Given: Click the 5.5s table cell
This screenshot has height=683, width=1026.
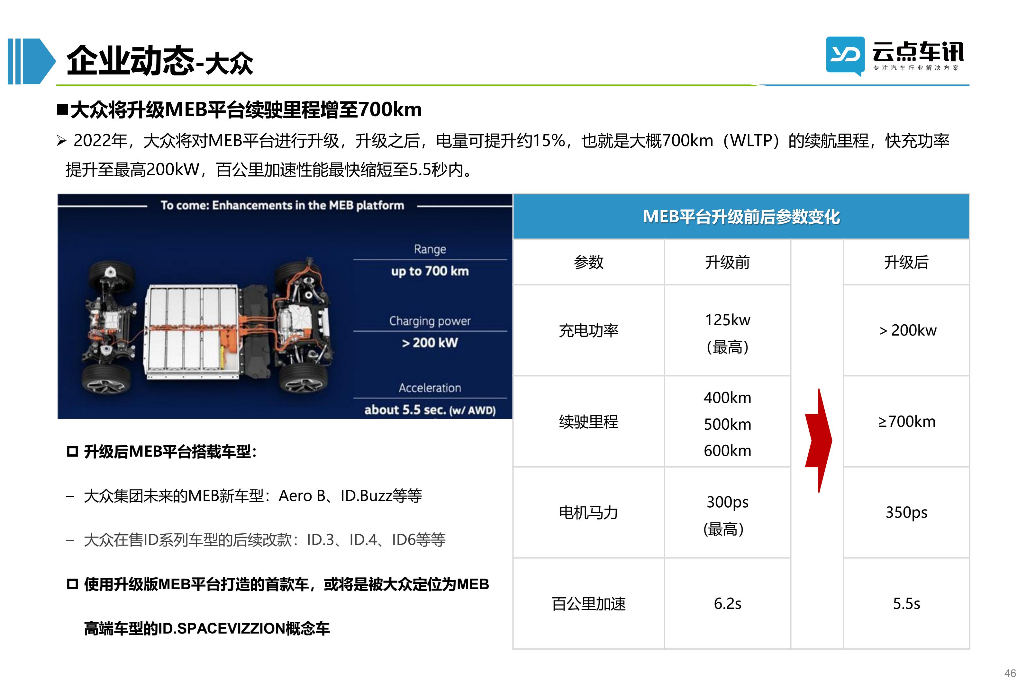Looking at the screenshot, I should point(906,604).
